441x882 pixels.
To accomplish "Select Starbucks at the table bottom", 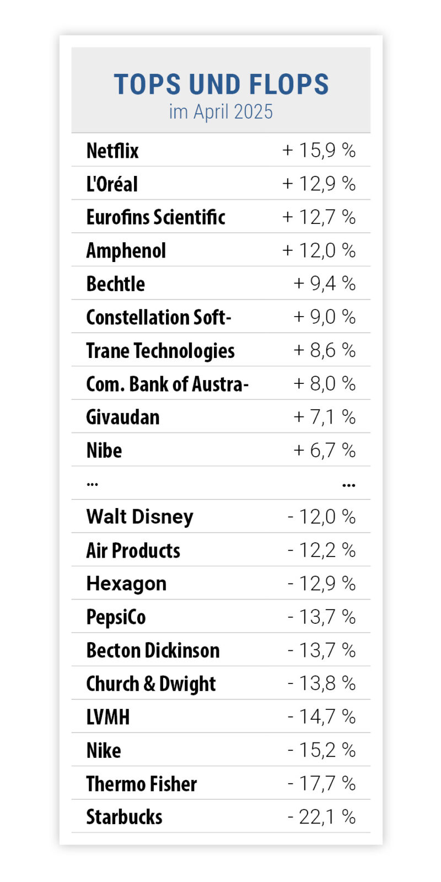I will tap(125, 817).
